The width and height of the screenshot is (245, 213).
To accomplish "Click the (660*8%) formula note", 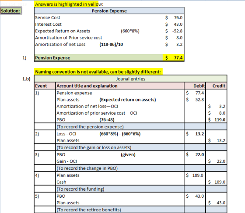I will [x=130, y=31].
